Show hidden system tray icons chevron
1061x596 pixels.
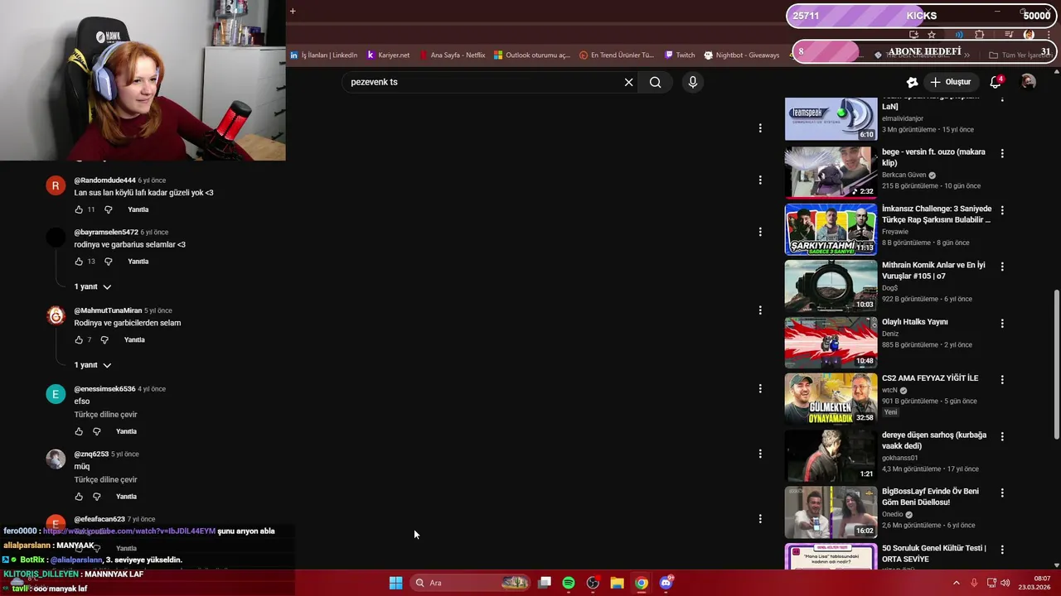click(956, 583)
